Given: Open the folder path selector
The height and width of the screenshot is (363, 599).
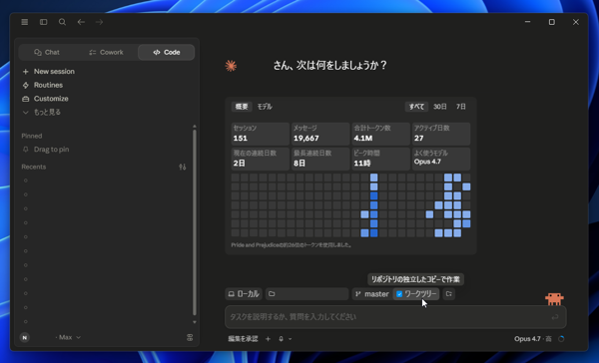Looking at the screenshot, I should click(x=307, y=294).
